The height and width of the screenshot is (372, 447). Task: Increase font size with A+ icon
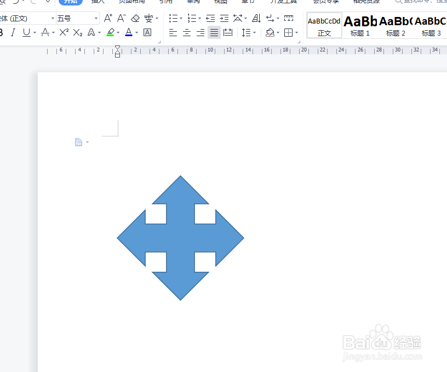coord(108,18)
